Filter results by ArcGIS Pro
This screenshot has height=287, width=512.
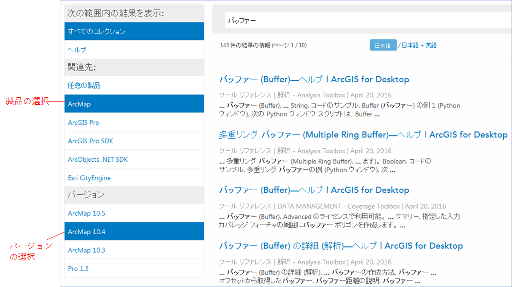coord(134,123)
